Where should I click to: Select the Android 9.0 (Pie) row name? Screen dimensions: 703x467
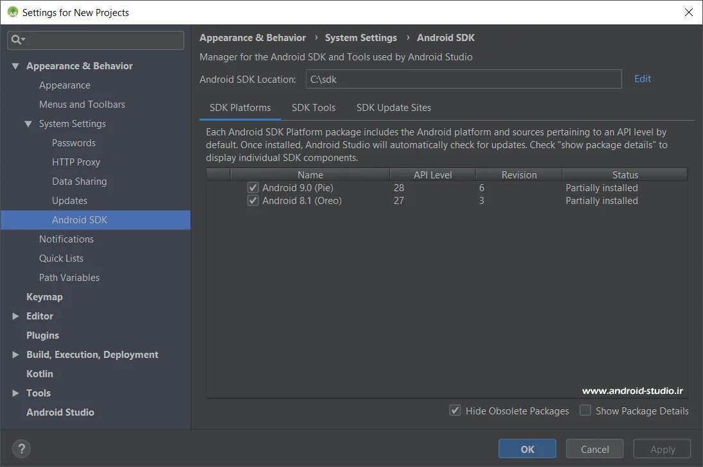click(x=298, y=187)
